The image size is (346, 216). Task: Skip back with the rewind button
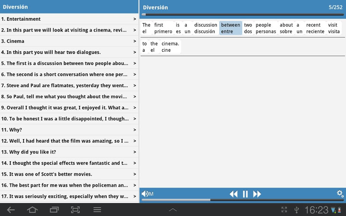(234, 194)
